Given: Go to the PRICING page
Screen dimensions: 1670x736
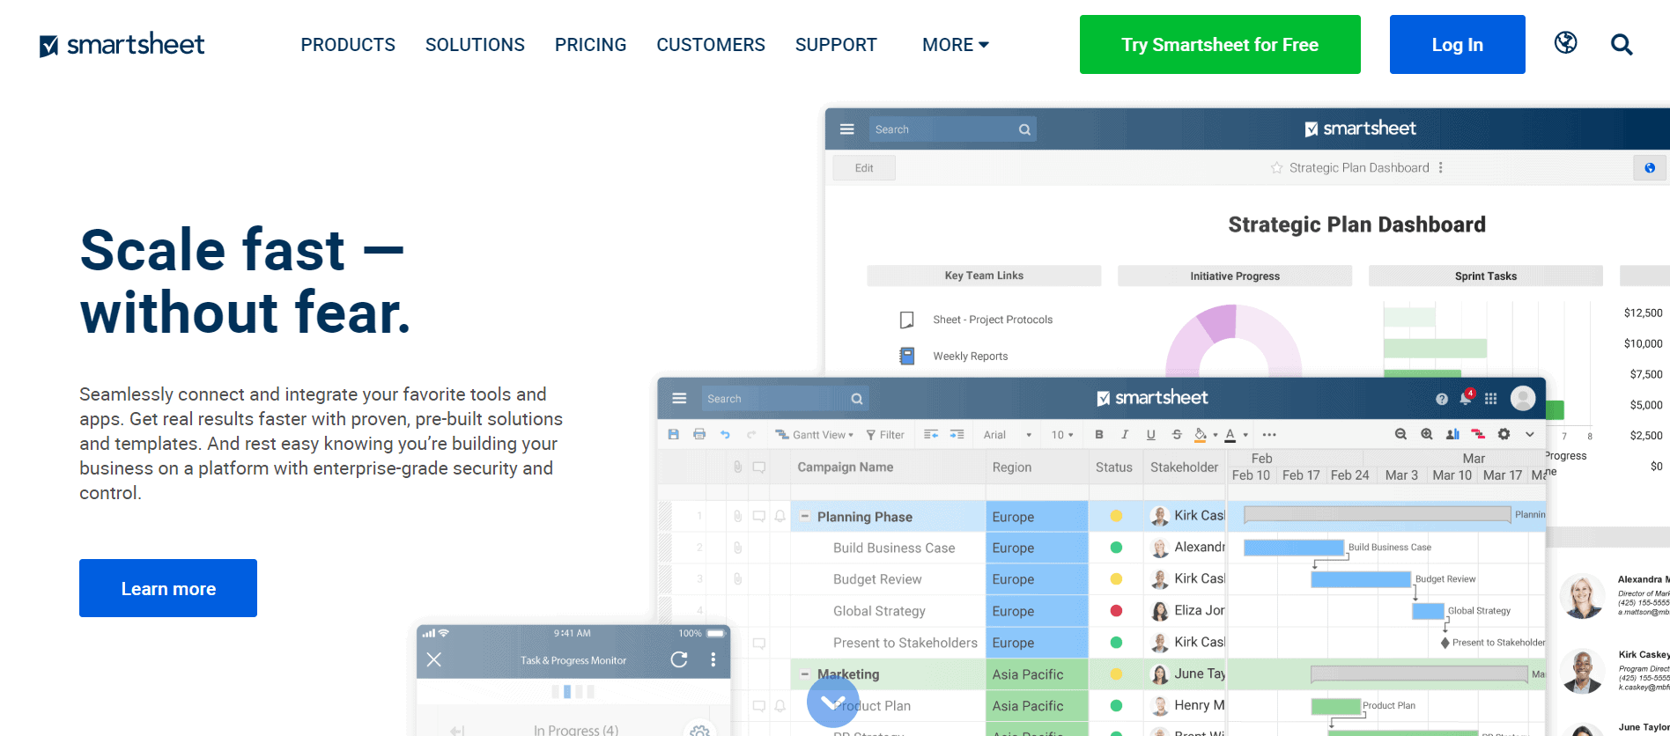Looking at the screenshot, I should [x=590, y=45].
